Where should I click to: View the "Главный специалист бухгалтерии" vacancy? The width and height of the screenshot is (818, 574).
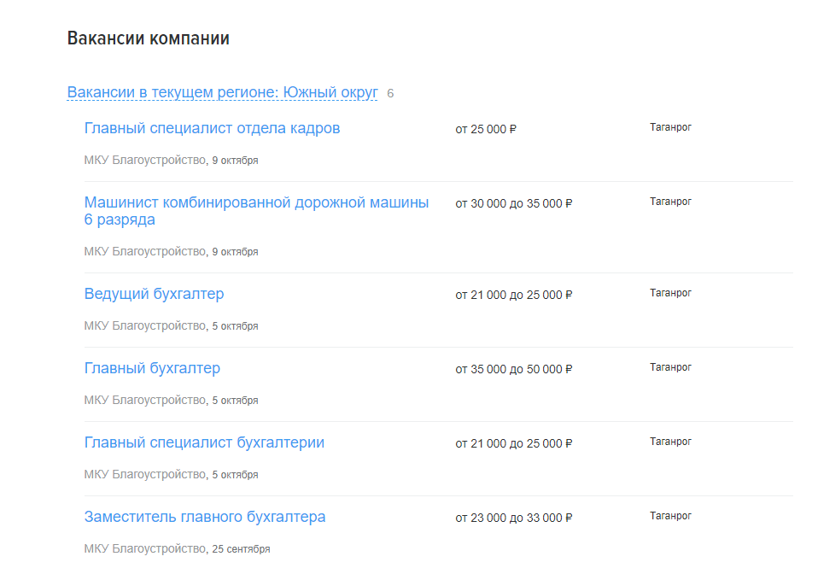pos(204,442)
